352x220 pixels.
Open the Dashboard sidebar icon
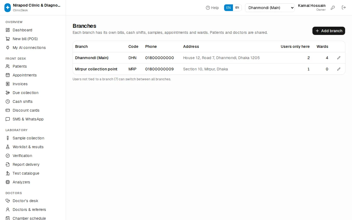coord(8,30)
